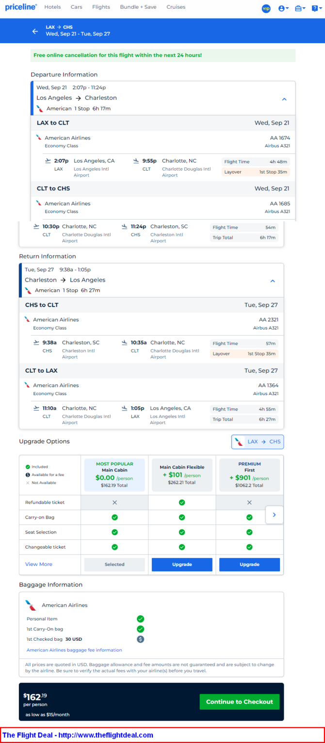Image resolution: width=325 pixels, height=743 pixels.
Task: Continue to Checkout
Action: click(240, 702)
